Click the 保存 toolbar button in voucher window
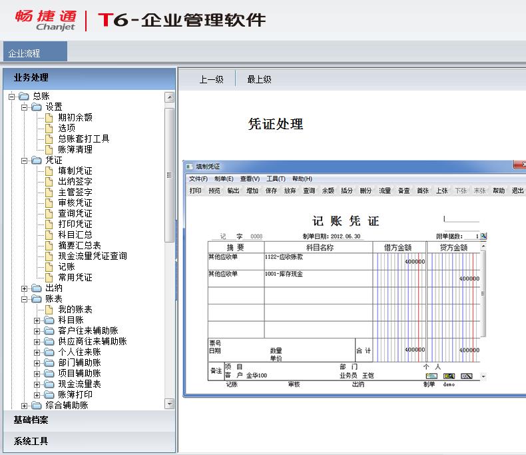This screenshot has height=455, width=526. coord(271,191)
